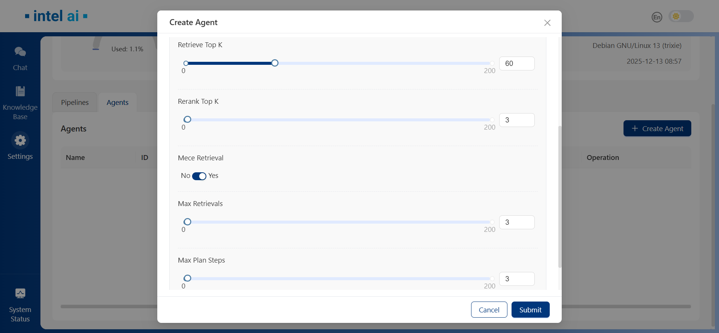Open the Knowledge Base sidebar icon
The image size is (719, 333).
click(x=20, y=91)
